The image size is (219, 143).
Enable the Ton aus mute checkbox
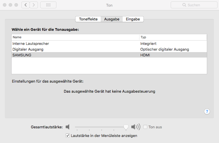pos(145,127)
